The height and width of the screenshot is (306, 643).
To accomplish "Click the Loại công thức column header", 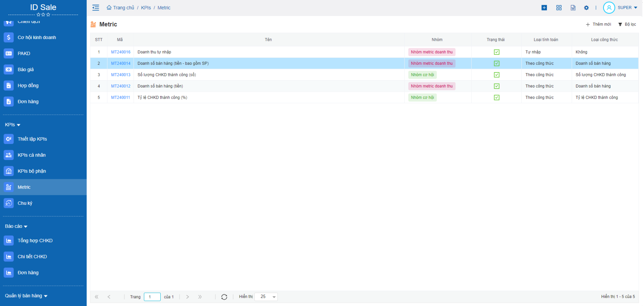I will click(604, 40).
